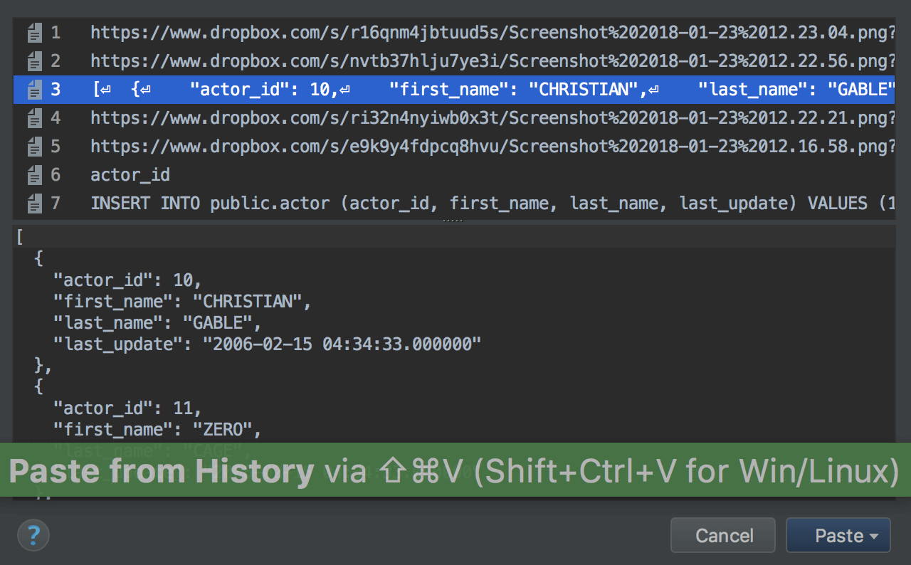Select the ri32n4nyiwb0x3t Dropbox link entry
Image resolution: width=911 pixels, height=565 pixels.
[x=491, y=118]
